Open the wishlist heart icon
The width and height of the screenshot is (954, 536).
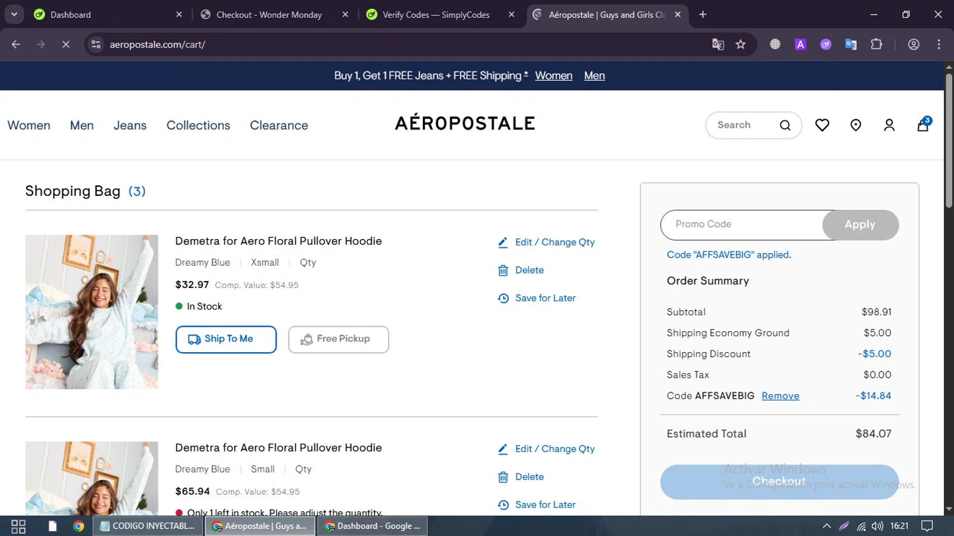click(x=822, y=125)
